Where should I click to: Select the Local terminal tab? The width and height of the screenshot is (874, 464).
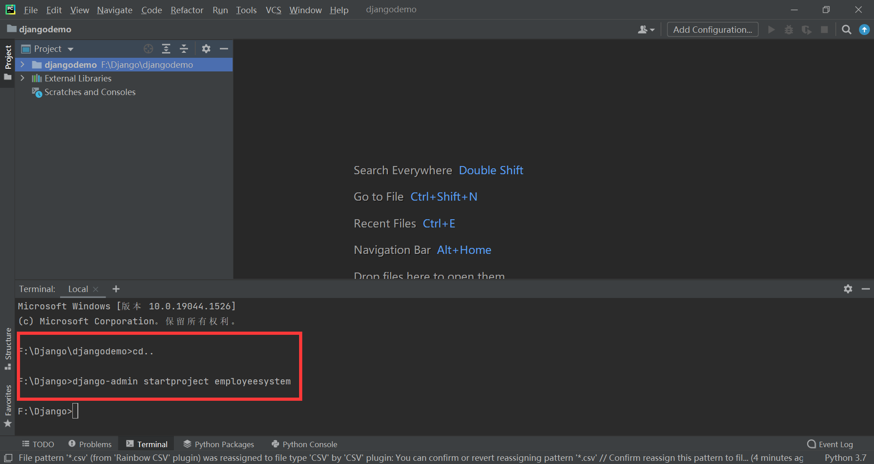[78, 289]
